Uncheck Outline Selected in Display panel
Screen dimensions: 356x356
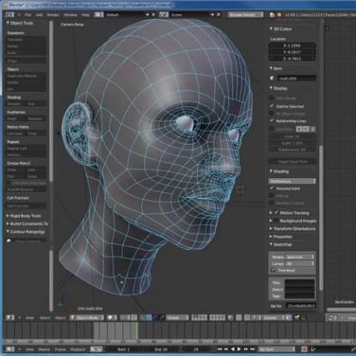tap(272, 106)
